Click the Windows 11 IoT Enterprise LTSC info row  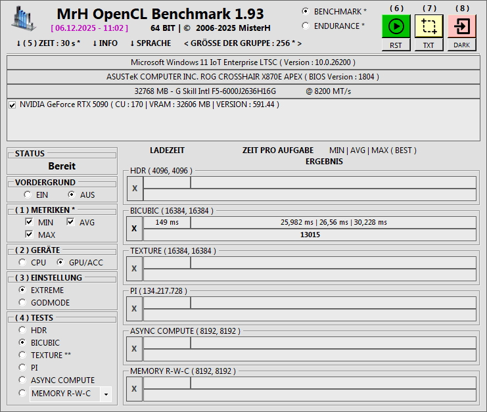pyautogui.click(x=243, y=62)
